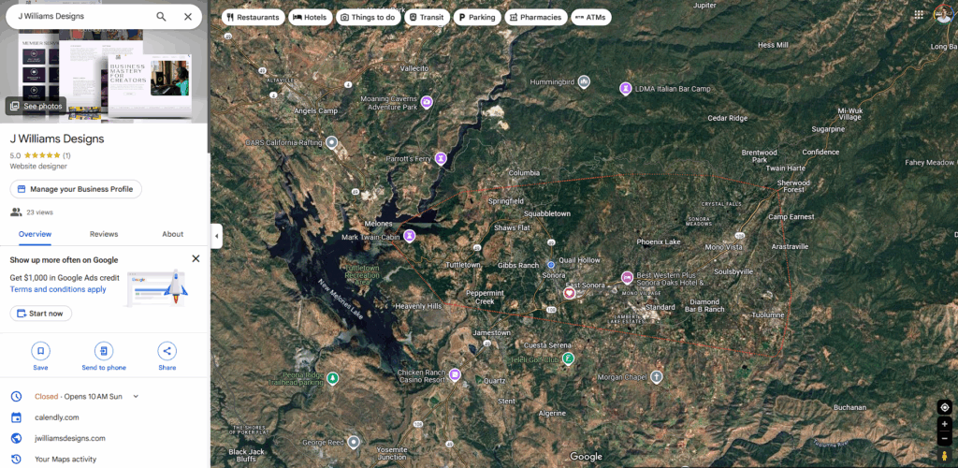Screen dimensions: 958x468
Task: Click the Hummingbird map marker
Action: [584, 81]
